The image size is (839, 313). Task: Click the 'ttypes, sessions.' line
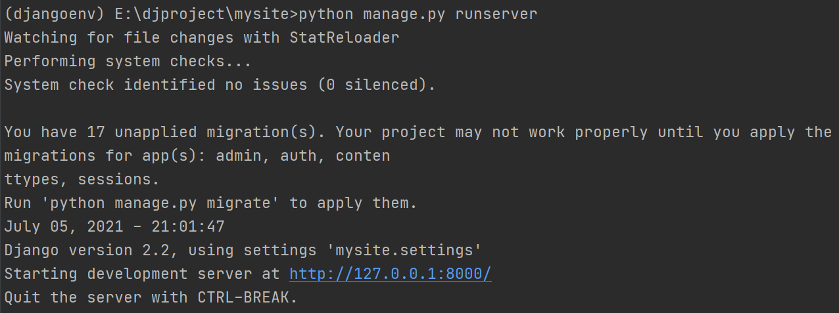click(82, 179)
